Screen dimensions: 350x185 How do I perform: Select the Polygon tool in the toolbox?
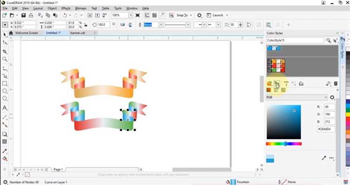coord(5,99)
